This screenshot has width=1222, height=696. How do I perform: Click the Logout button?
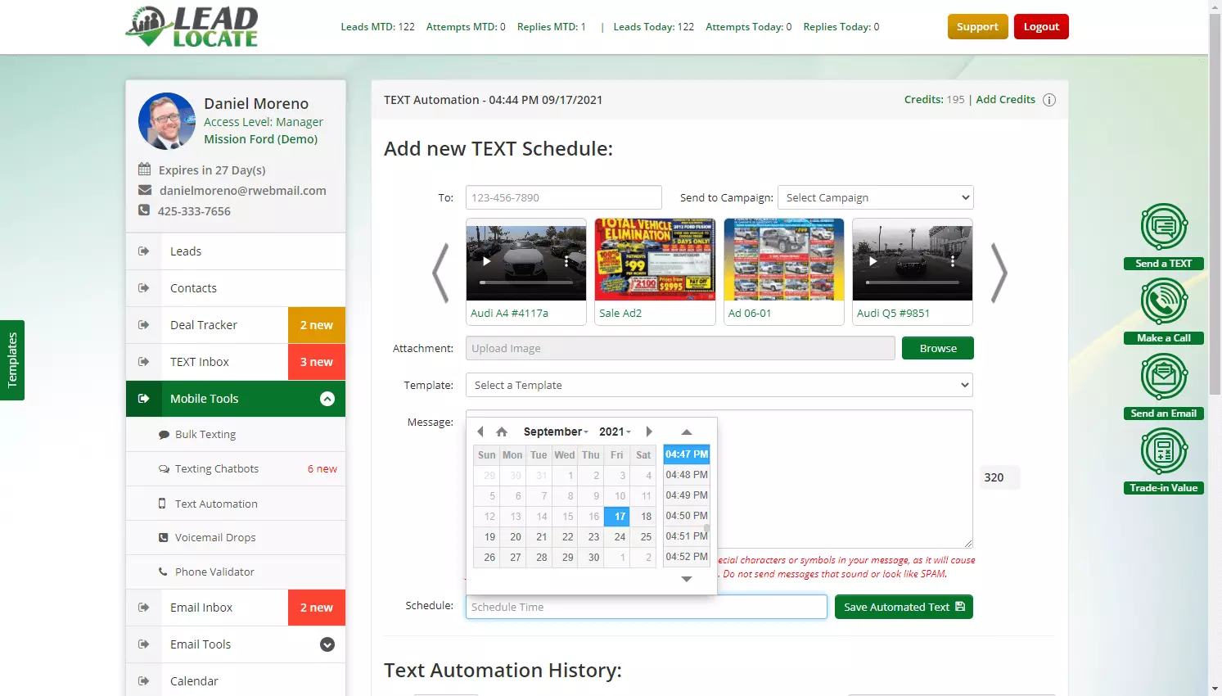(x=1041, y=26)
